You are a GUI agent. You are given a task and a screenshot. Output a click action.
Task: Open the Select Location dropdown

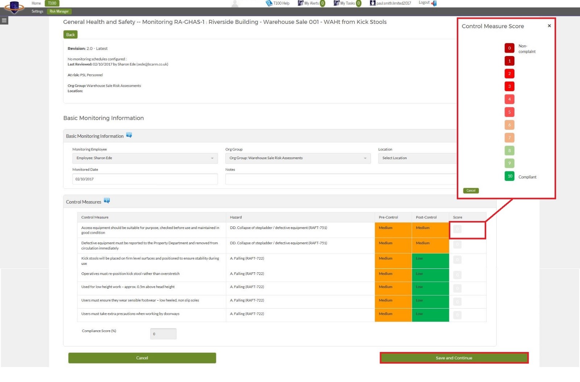tap(417, 158)
